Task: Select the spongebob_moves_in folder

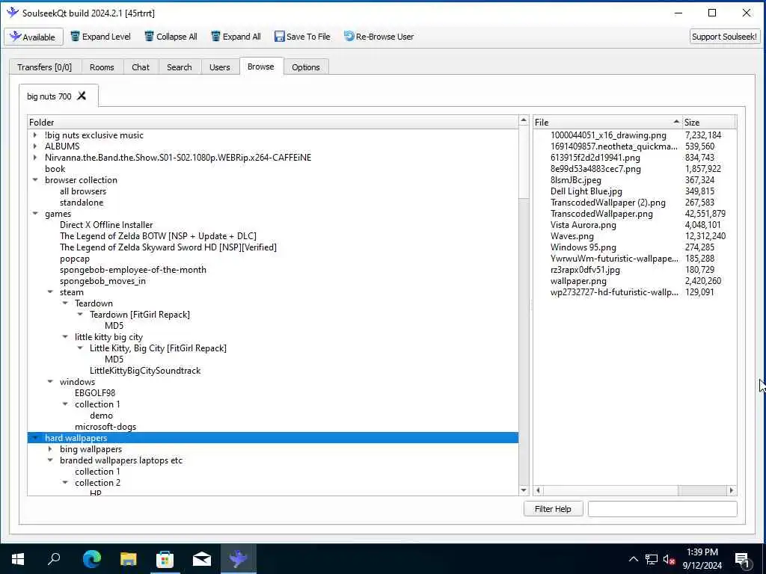Action: pyautogui.click(x=102, y=281)
